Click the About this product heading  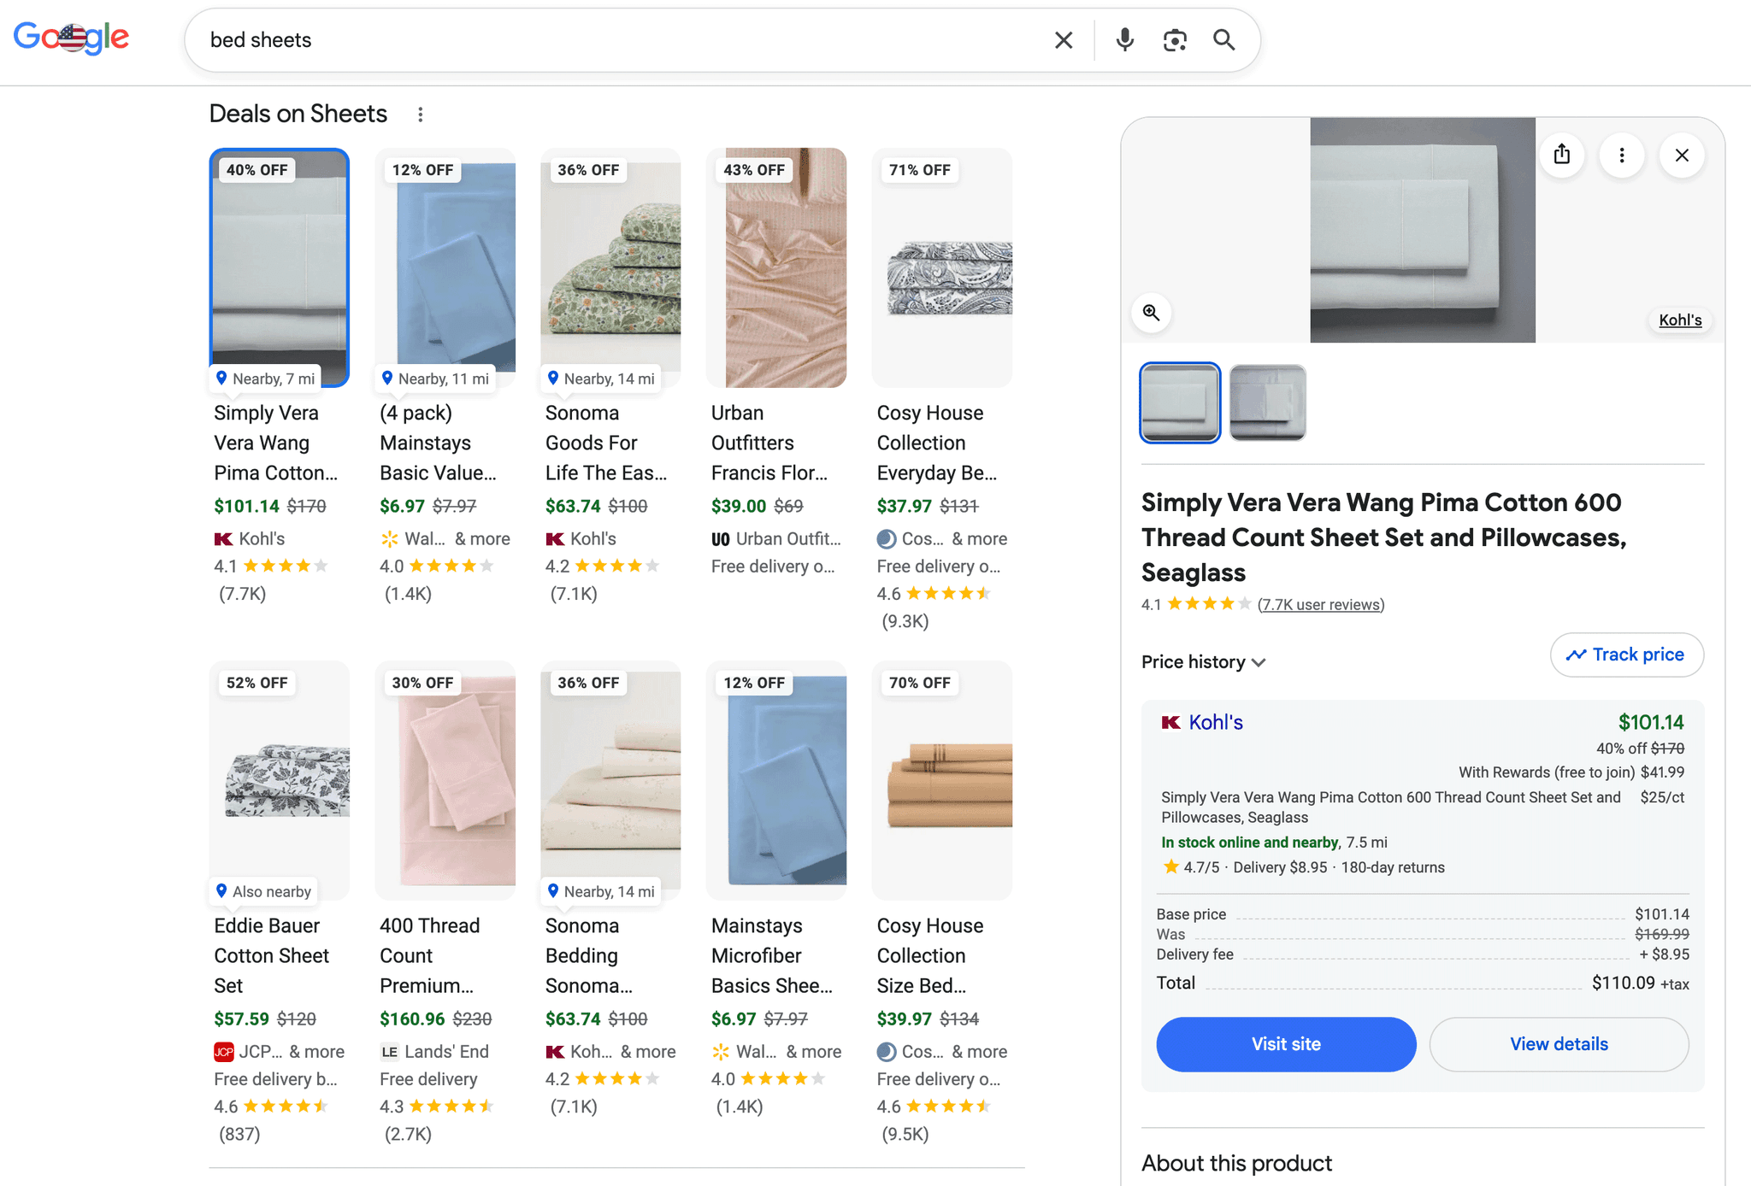pyautogui.click(x=1236, y=1164)
